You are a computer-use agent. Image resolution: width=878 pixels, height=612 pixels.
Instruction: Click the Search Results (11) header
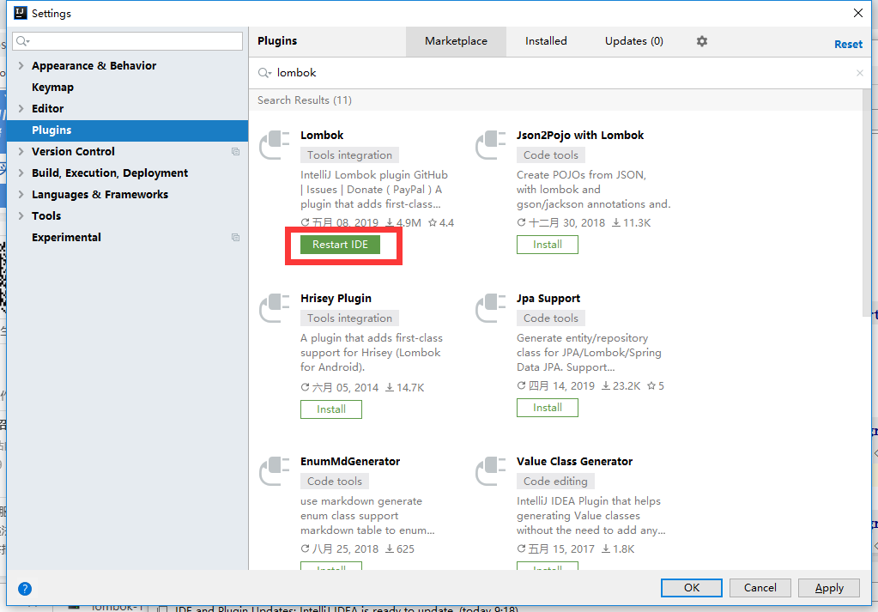(x=305, y=100)
